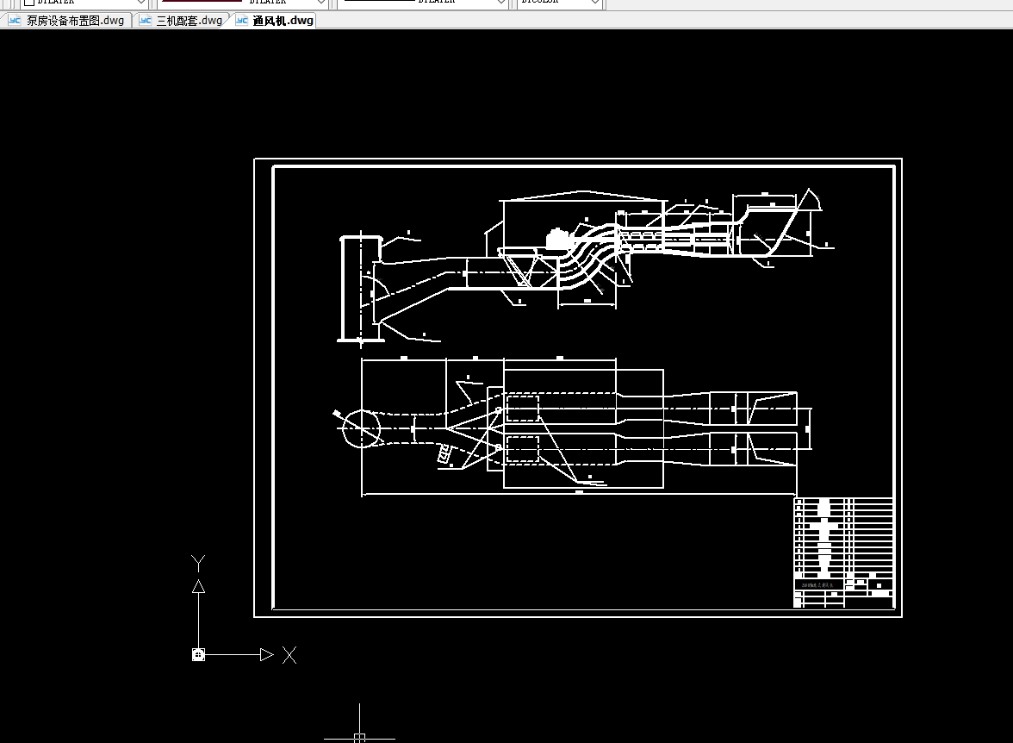
Task: Click the UCS Y axis label
Action: [198, 563]
